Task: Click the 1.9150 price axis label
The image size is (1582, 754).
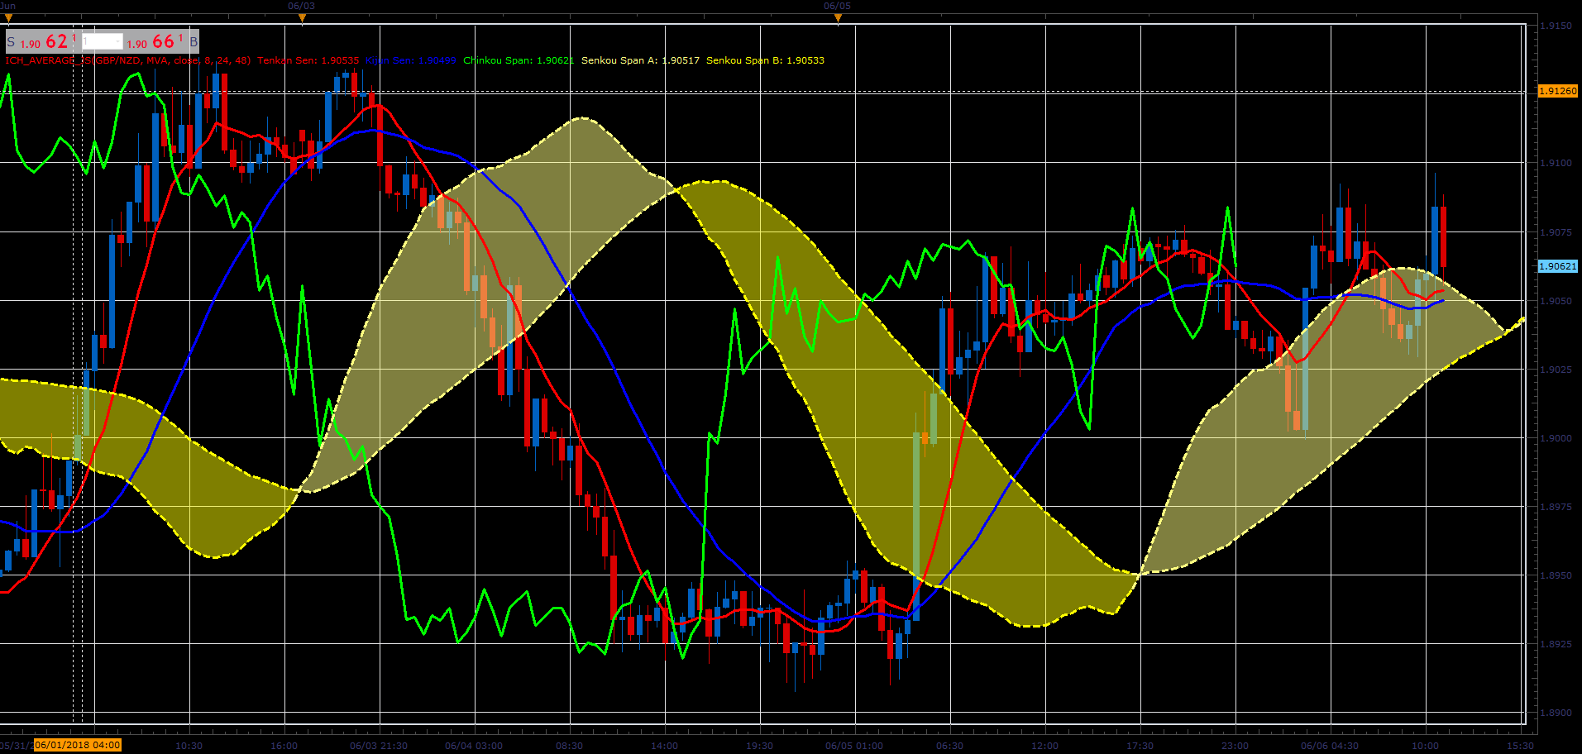Action: pyautogui.click(x=1556, y=26)
